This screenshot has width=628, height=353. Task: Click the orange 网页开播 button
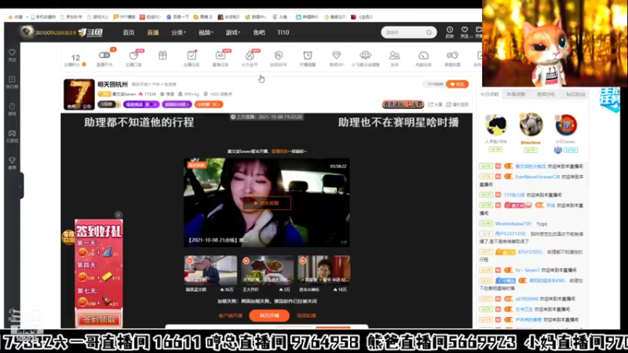[x=269, y=315]
